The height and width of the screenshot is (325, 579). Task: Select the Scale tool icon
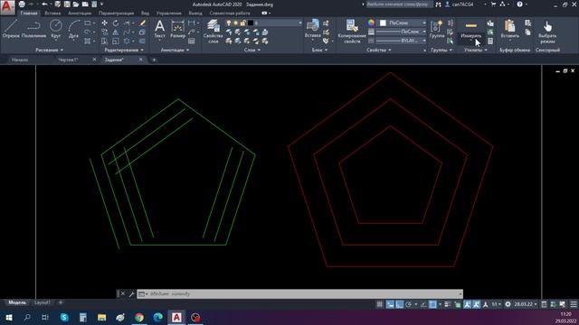click(x=116, y=42)
